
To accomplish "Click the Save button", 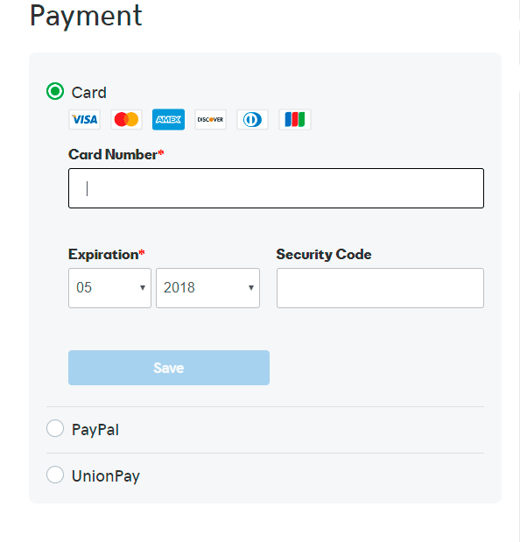I will [x=169, y=368].
